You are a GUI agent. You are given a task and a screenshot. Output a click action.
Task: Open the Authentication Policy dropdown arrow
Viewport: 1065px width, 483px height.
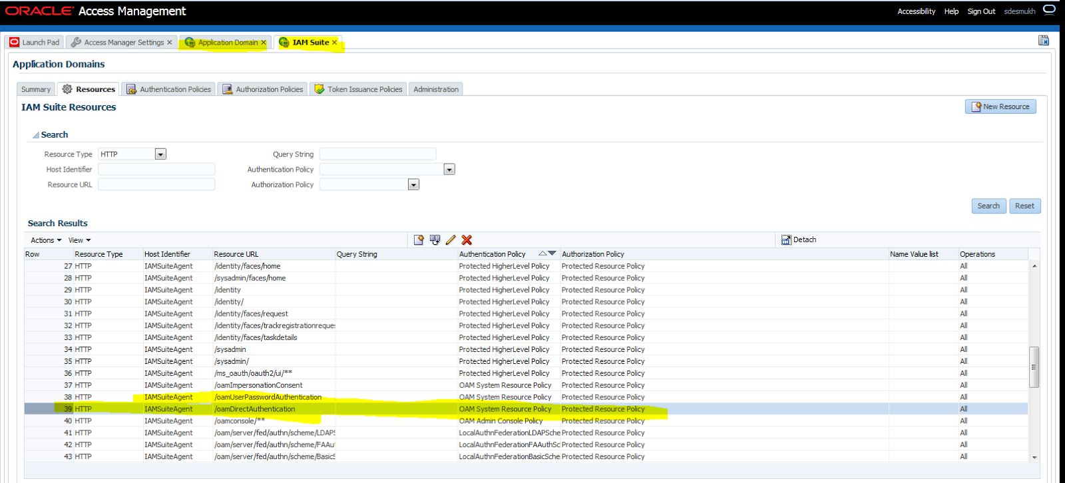[449, 170]
